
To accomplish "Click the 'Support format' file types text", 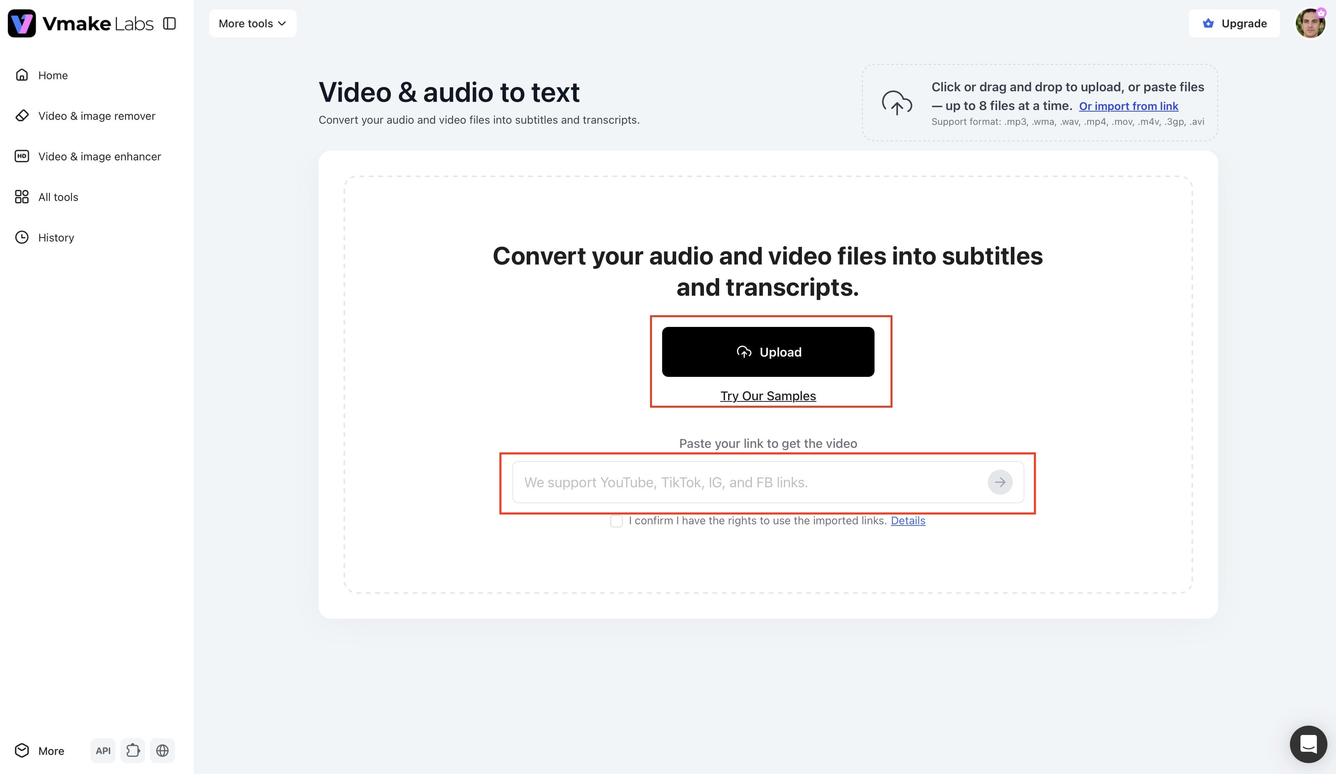I will [1068, 122].
